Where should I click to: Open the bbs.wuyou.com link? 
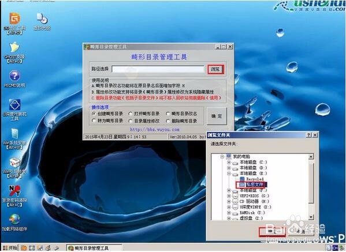[154, 130]
